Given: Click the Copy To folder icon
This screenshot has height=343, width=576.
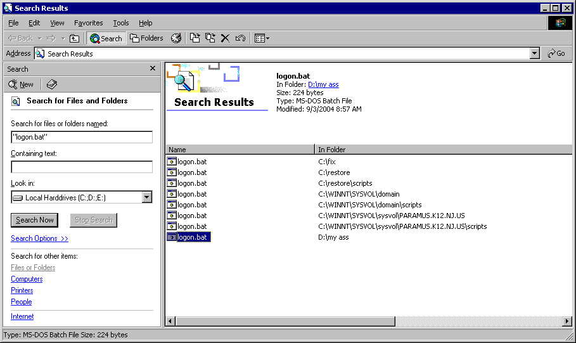Looking at the screenshot, I should coord(210,38).
